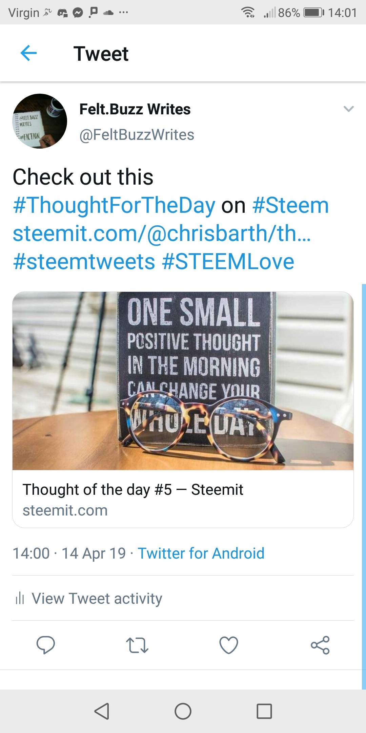This screenshot has width=366, height=733.
Task: Tap the retweet icon
Action: tap(137, 645)
